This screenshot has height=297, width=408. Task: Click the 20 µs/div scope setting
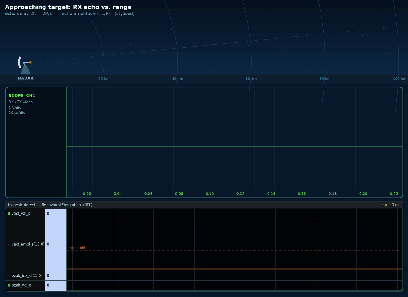click(x=17, y=113)
